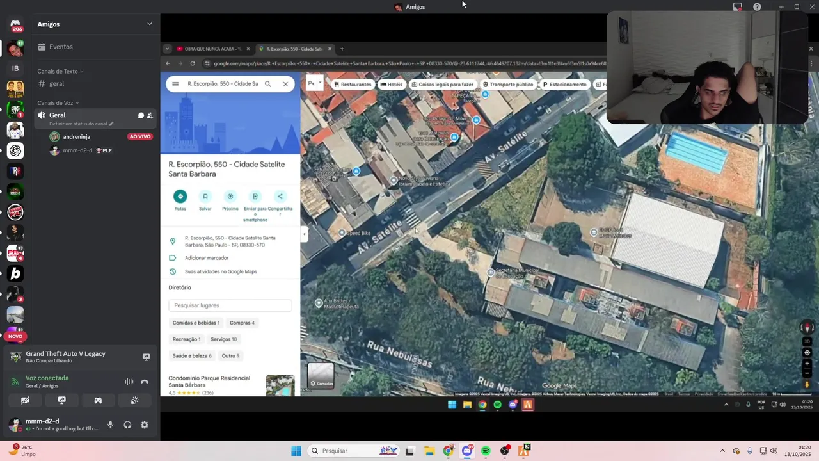Select the Serviços 10 chip
819x461 pixels.
pos(224,339)
